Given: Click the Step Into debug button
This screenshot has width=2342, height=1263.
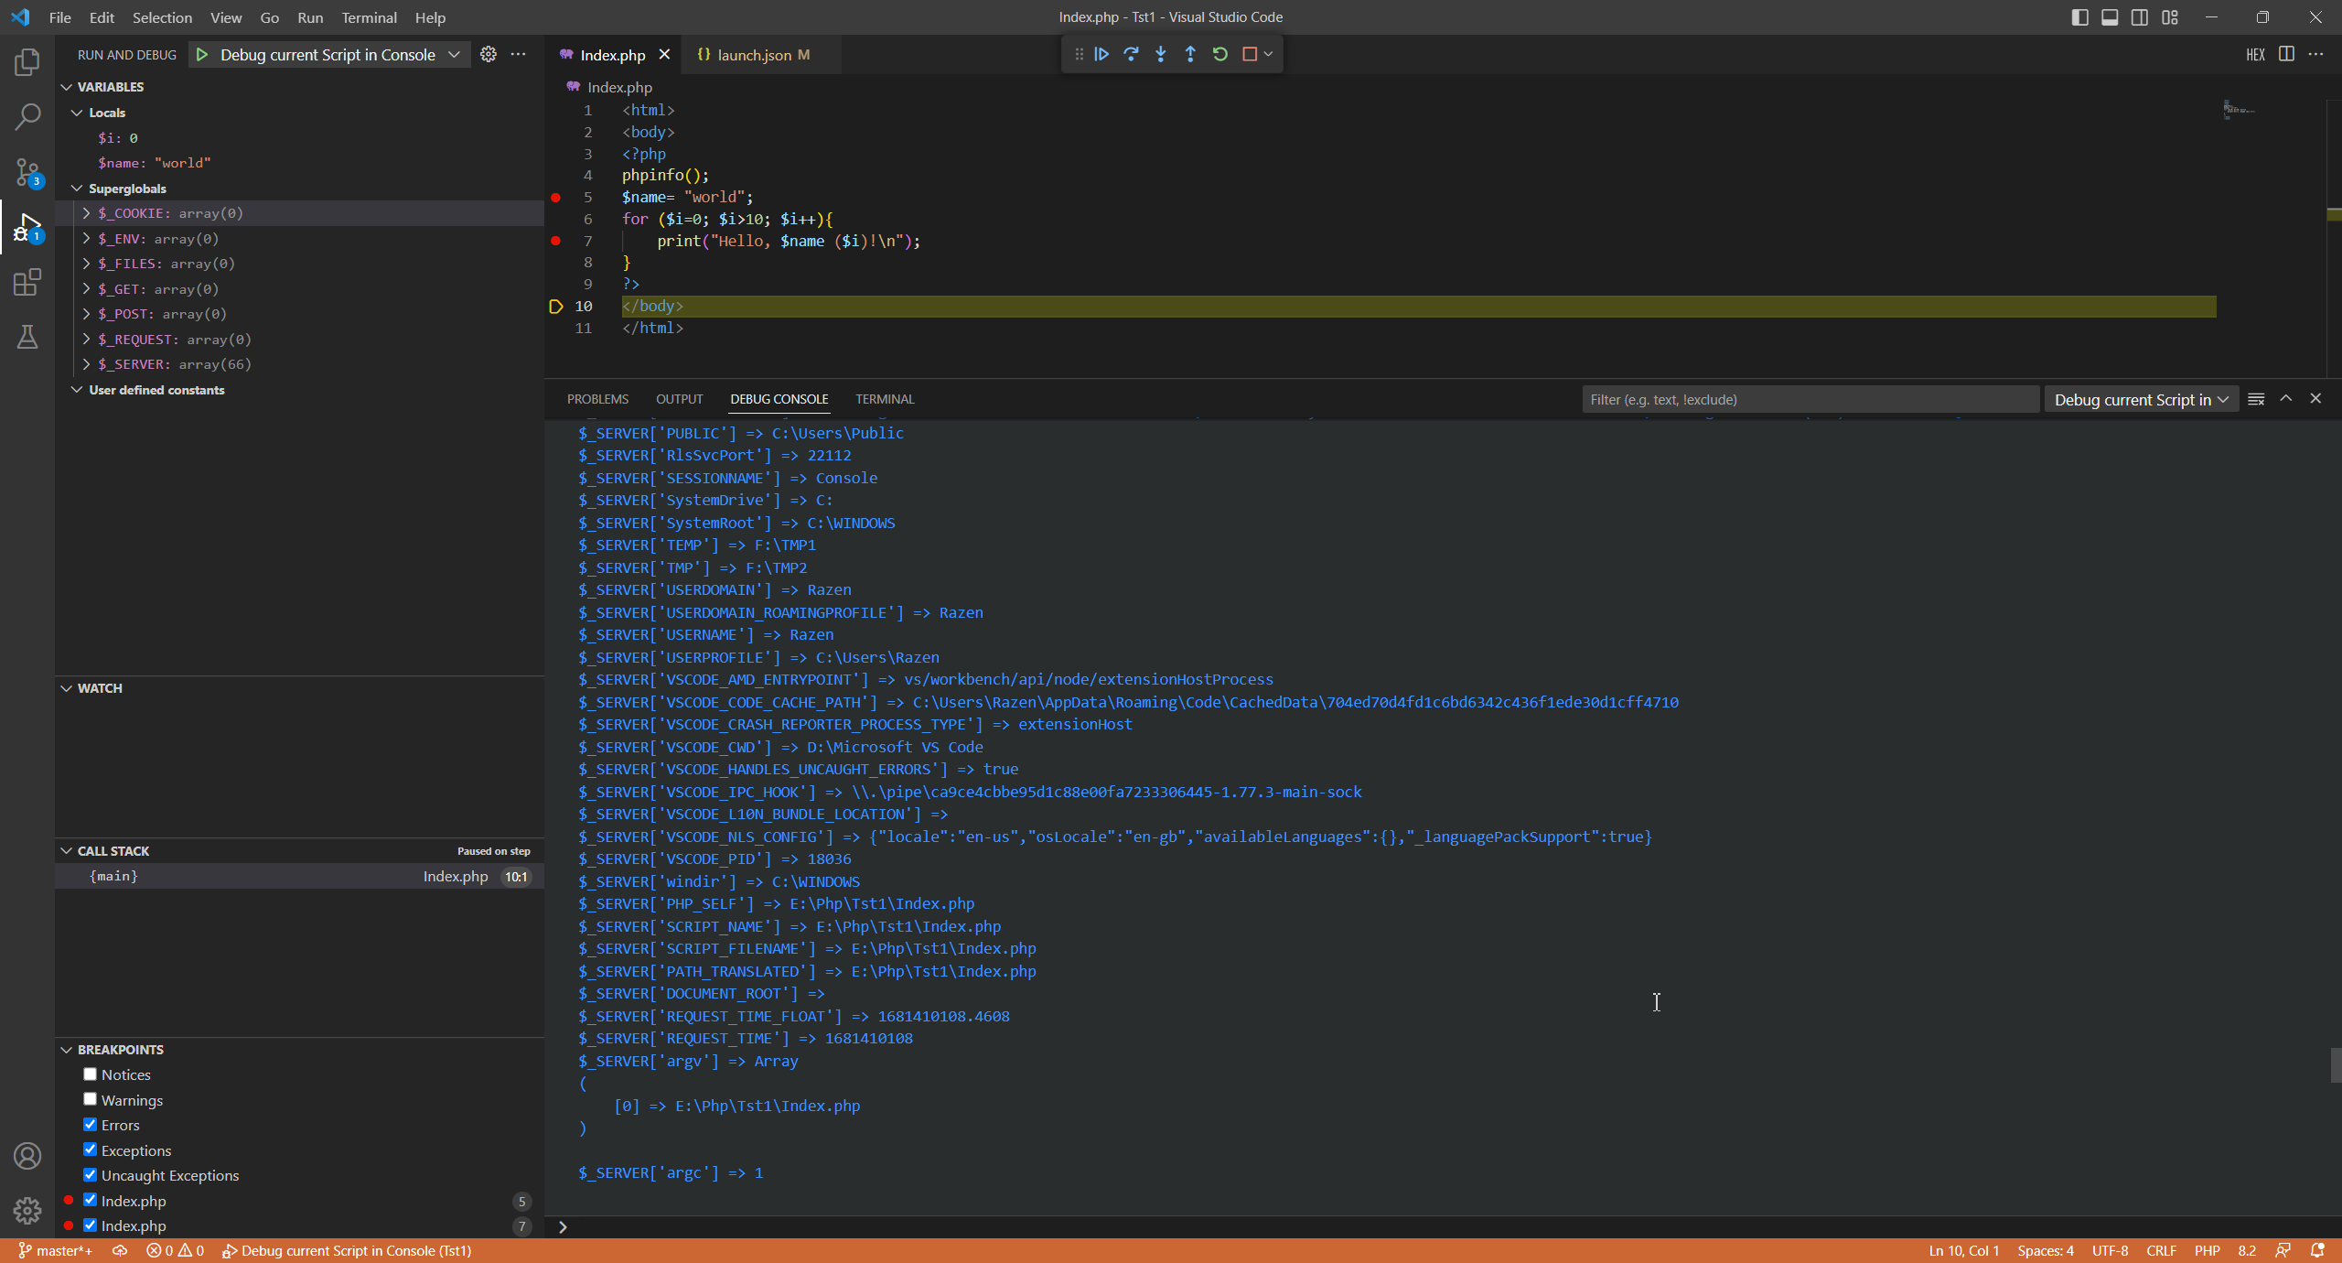Looking at the screenshot, I should 1160,54.
